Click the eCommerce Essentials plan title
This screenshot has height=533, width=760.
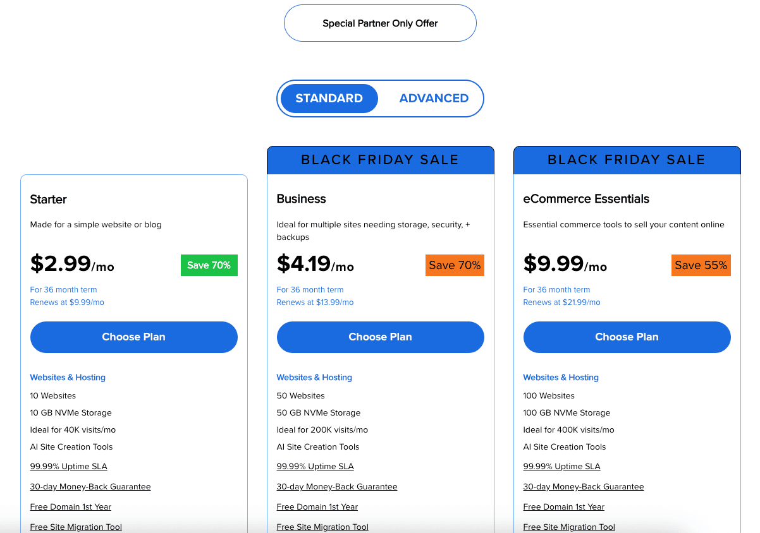[x=586, y=199]
